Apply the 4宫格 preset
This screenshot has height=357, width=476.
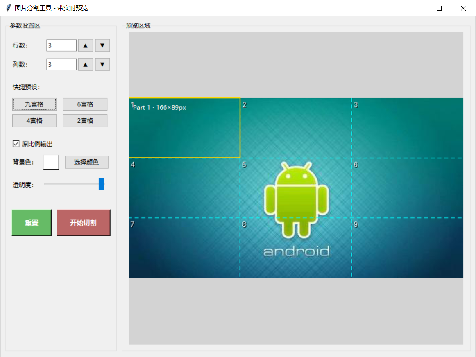click(34, 120)
